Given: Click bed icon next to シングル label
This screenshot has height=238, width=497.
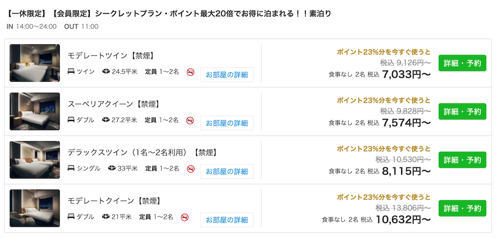Looking at the screenshot, I should coord(71,168).
